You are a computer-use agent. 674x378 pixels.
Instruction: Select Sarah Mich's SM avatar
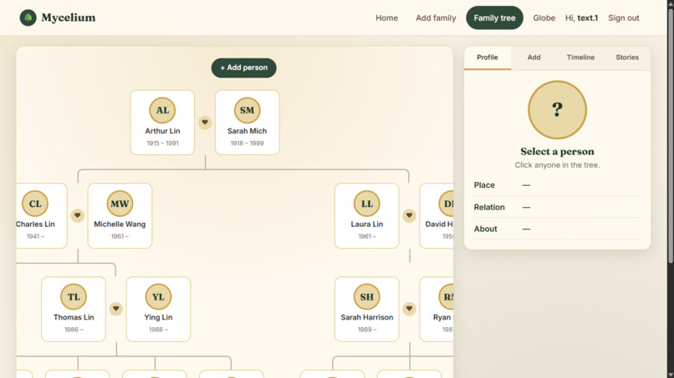tap(247, 110)
